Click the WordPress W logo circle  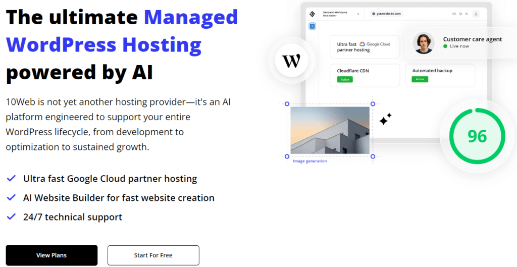pos(291,61)
